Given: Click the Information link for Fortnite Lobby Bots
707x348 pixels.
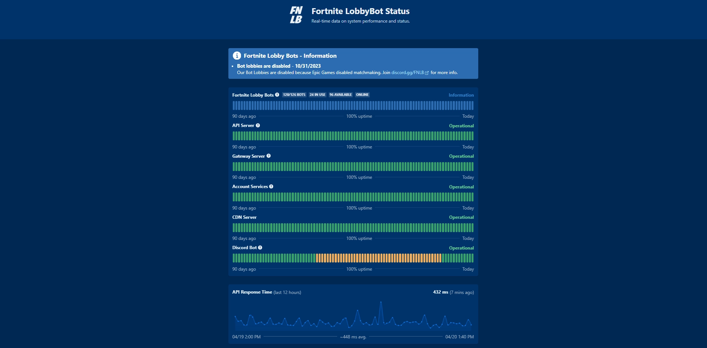Looking at the screenshot, I should (461, 95).
